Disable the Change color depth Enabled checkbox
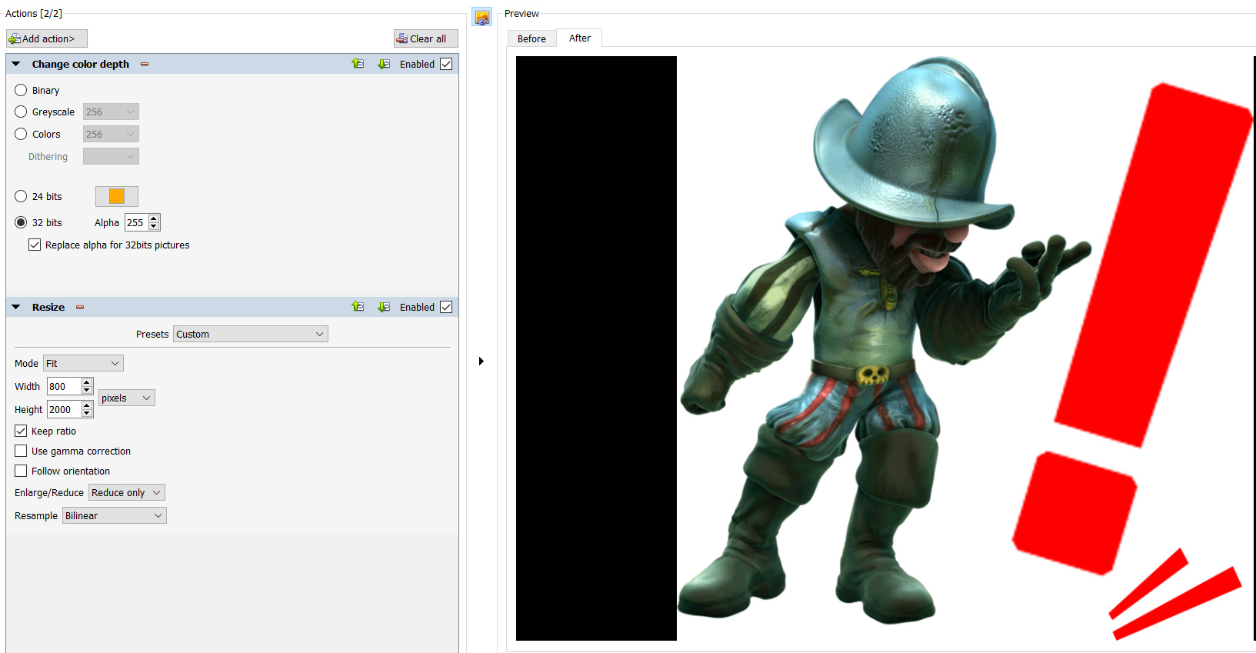 pyautogui.click(x=446, y=64)
